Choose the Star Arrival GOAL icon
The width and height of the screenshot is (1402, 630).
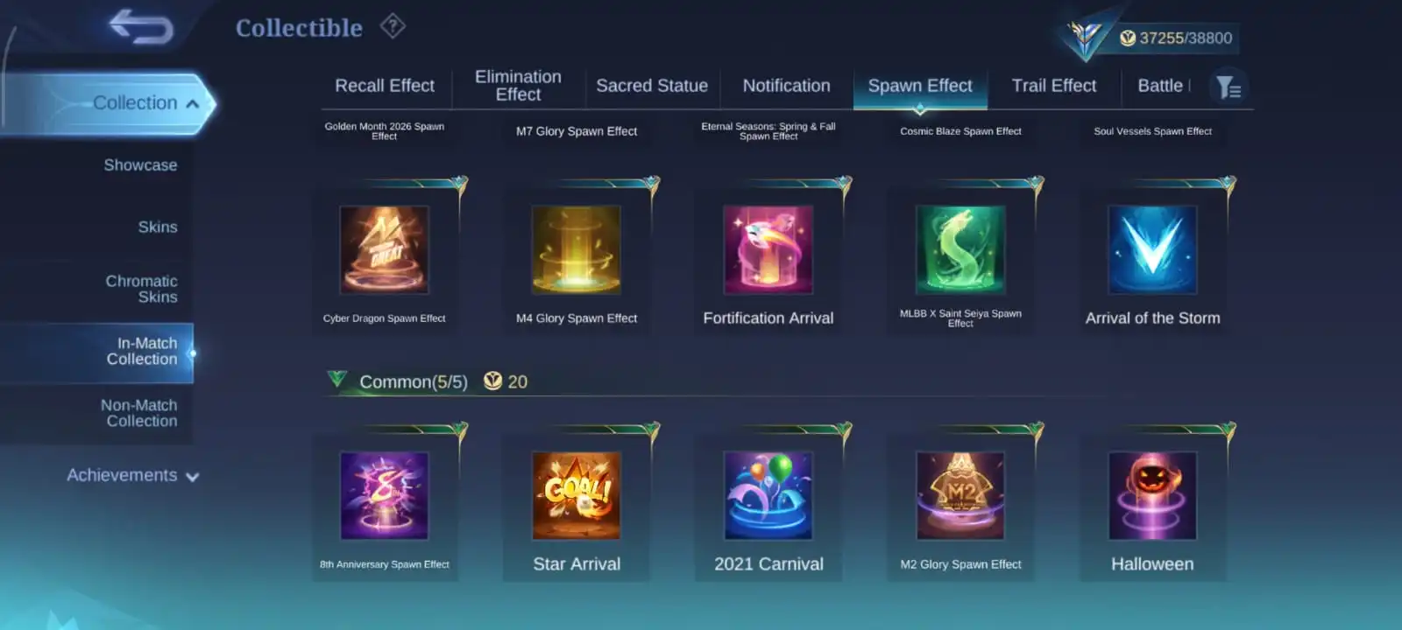coord(577,495)
